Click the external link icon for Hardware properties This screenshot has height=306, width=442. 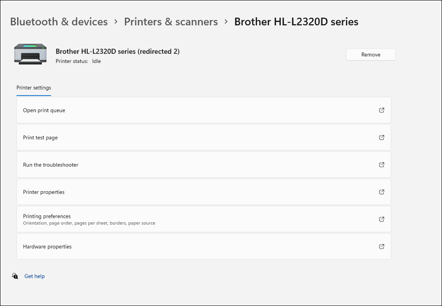point(381,247)
